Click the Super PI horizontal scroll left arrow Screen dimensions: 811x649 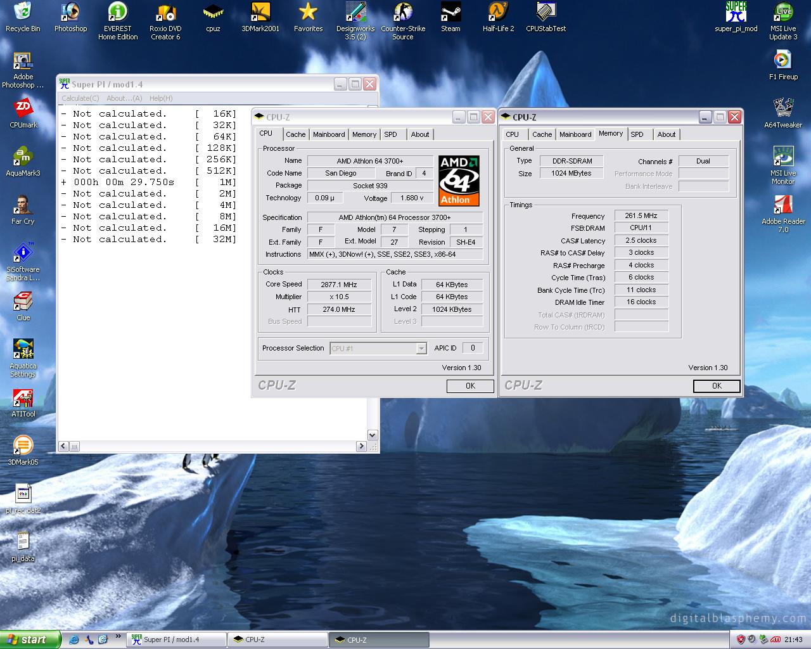pos(63,446)
